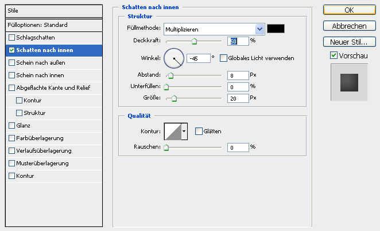Open the Füllmethode dropdown
Image resolution: width=380 pixels, height=231 pixels.
[x=214, y=29]
